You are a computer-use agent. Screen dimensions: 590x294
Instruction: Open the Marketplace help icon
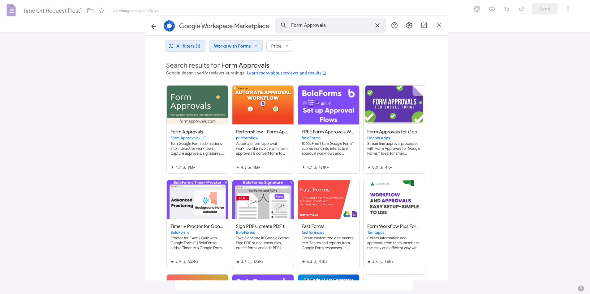pyautogui.click(x=394, y=25)
